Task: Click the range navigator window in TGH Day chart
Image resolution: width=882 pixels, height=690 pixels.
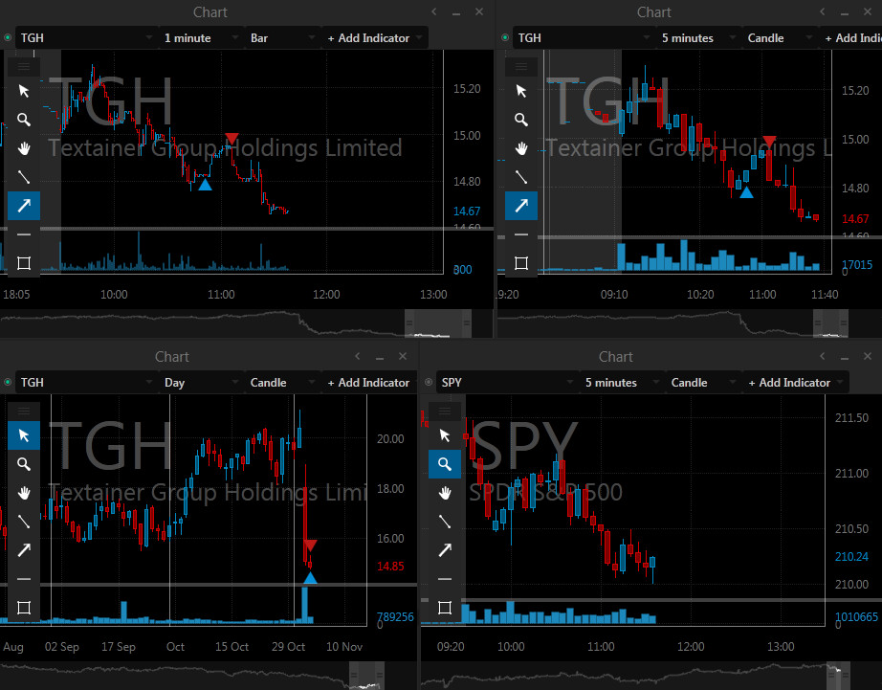Action: [x=366, y=675]
